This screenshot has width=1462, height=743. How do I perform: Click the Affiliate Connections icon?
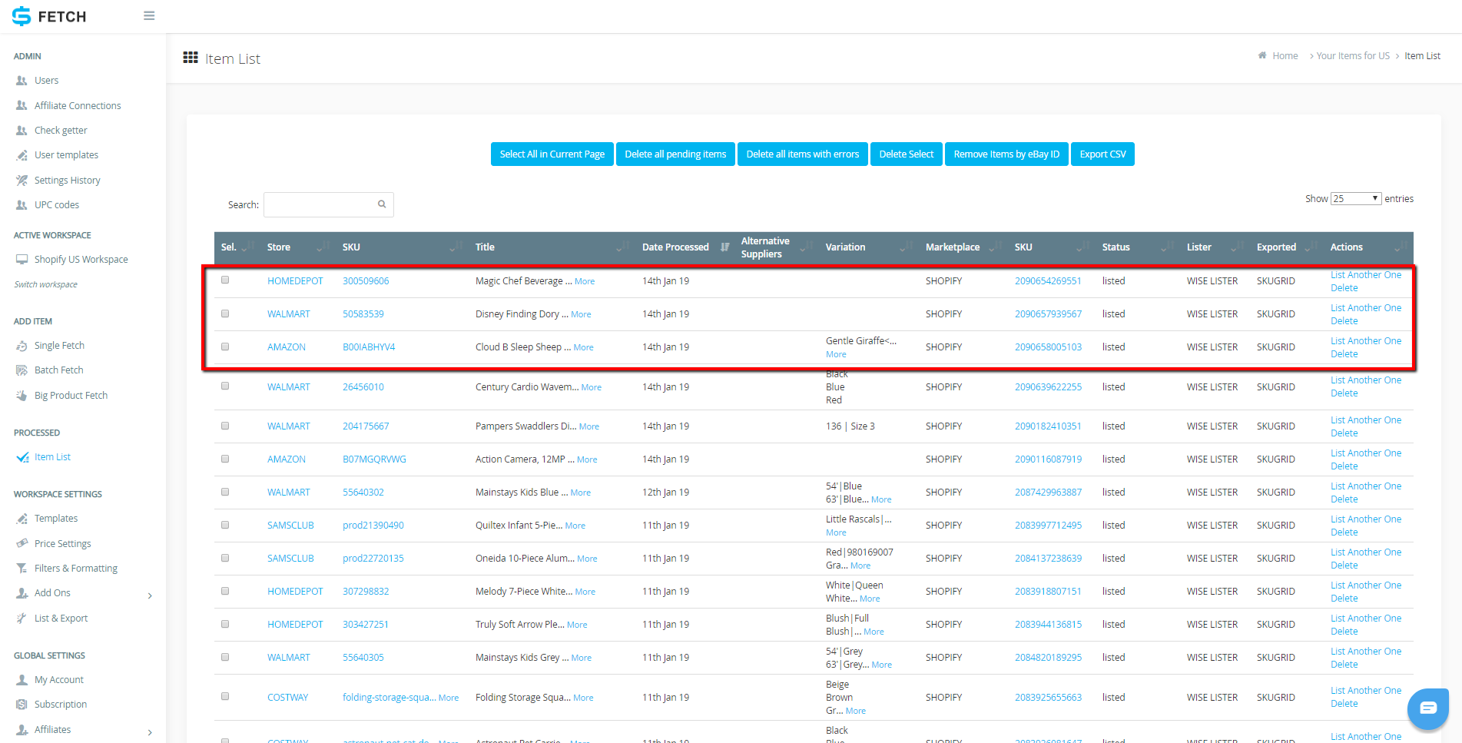point(22,106)
